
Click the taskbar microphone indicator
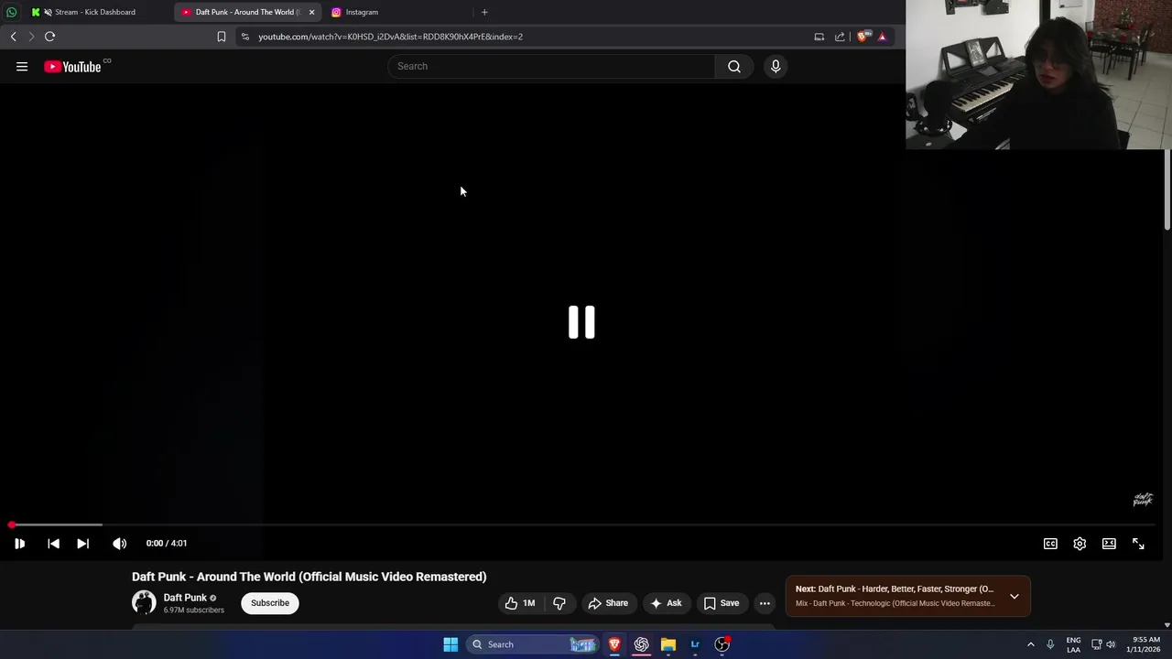(x=1050, y=644)
